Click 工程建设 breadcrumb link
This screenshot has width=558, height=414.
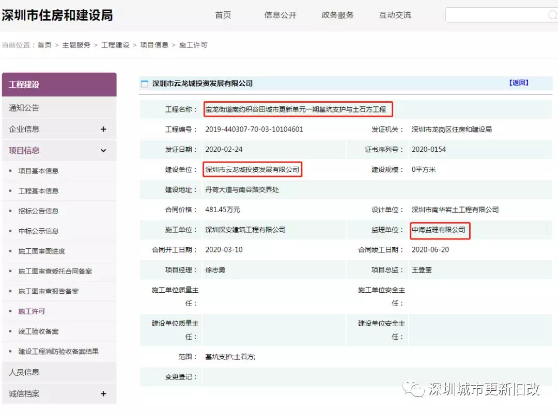(115, 45)
